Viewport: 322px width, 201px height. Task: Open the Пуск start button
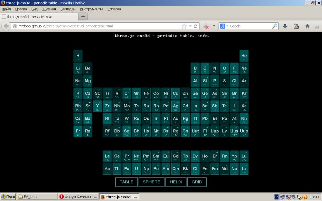pyautogui.click(x=8, y=197)
